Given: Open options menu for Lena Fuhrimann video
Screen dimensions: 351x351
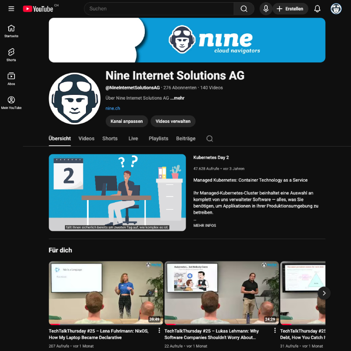Looking at the screenshot, I should 159,330.
